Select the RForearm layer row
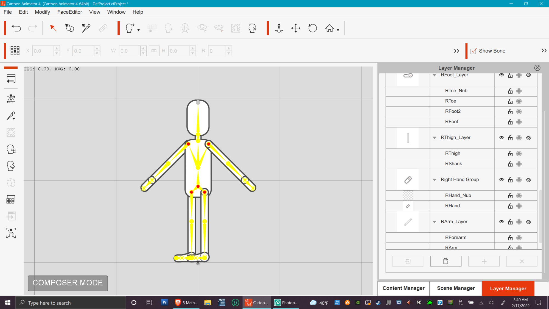The height and width of the screenshot is (309, 549). [x=461, y=238]
